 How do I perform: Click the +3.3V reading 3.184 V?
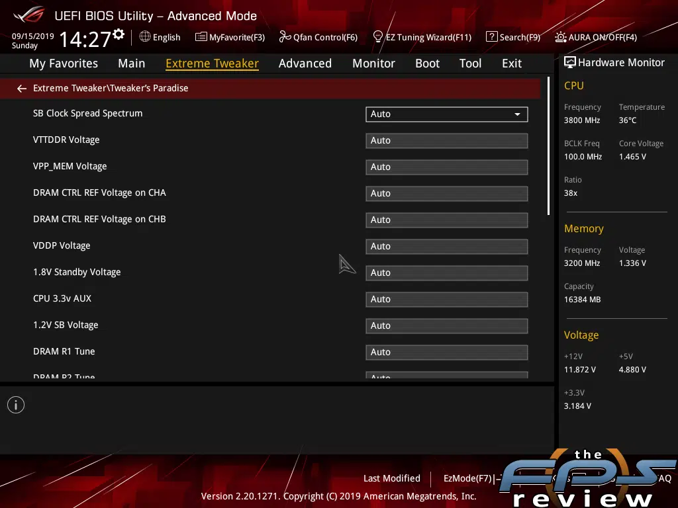tap(577, 406)
